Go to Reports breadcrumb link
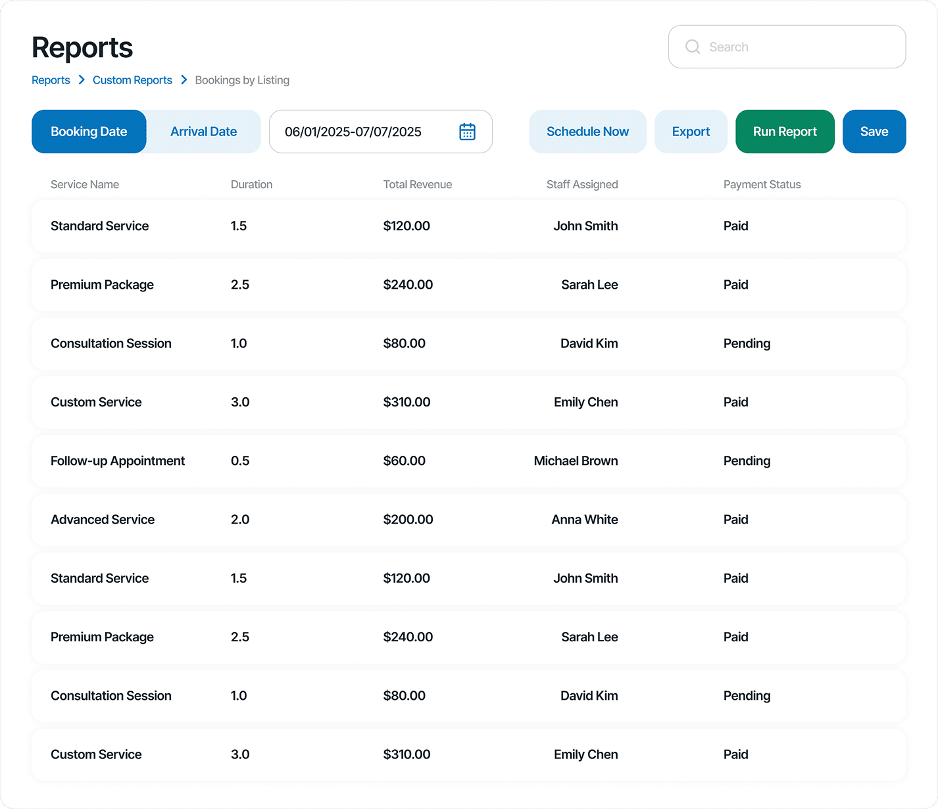This screenshot has width=938, height=809. [51, 80]
